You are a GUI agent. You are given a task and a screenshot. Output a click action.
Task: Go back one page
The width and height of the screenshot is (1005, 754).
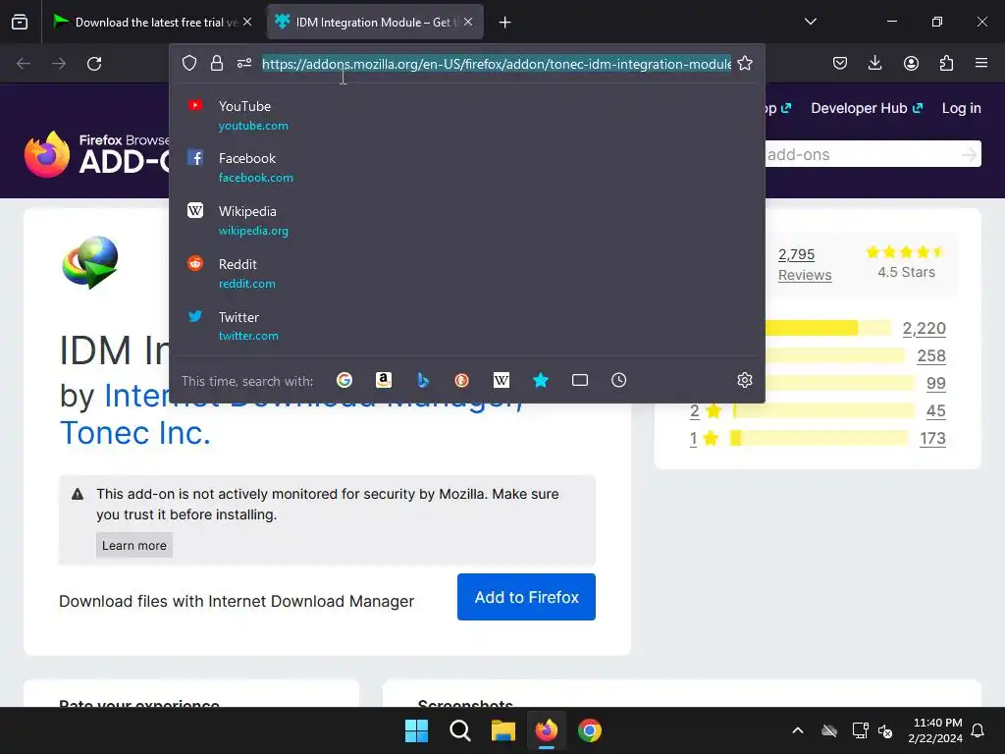[24, 64]
